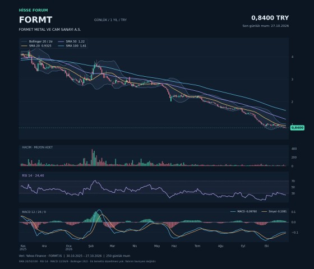Click the green 0,8400 price tag on axis
The image size is (314, 269).
pos(297,128)
